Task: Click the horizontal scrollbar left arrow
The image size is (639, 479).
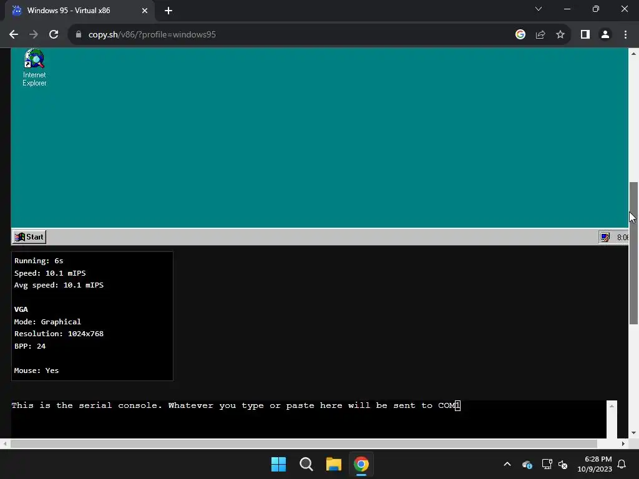Action: pos(5,443)
